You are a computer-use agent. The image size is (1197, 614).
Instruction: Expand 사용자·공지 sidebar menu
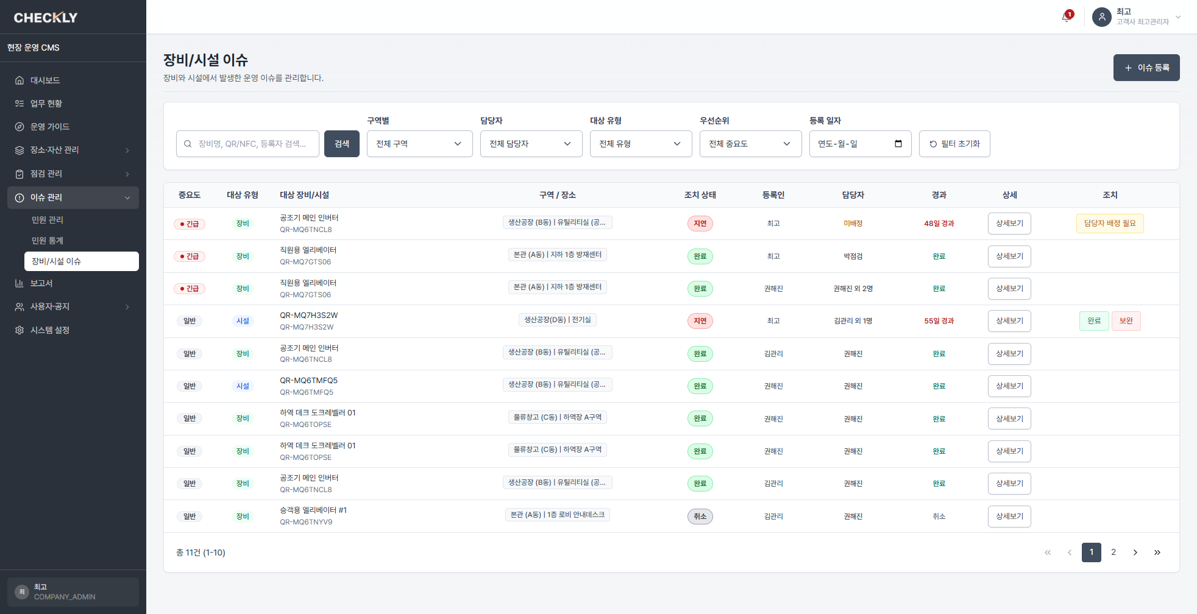(x=73, y=306)
